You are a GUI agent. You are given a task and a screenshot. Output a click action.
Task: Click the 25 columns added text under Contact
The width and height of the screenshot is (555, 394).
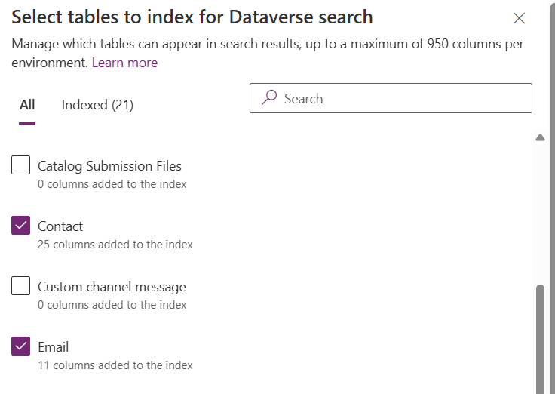(115, 245)
